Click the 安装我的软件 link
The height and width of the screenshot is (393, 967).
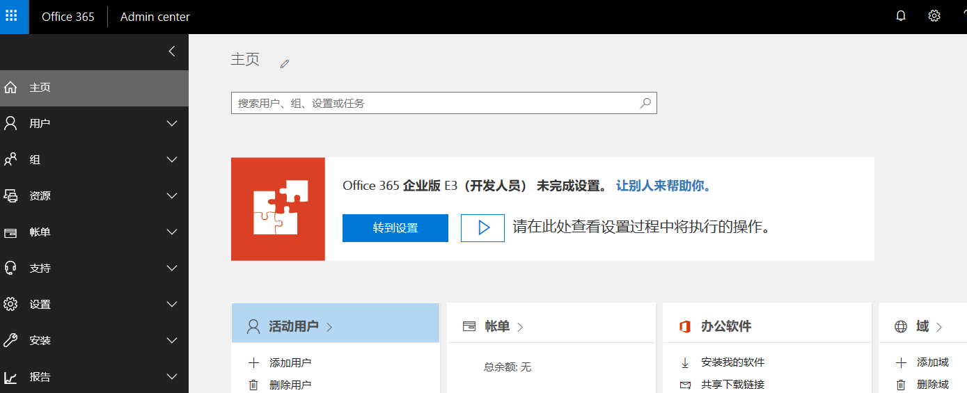click(732, 362)
